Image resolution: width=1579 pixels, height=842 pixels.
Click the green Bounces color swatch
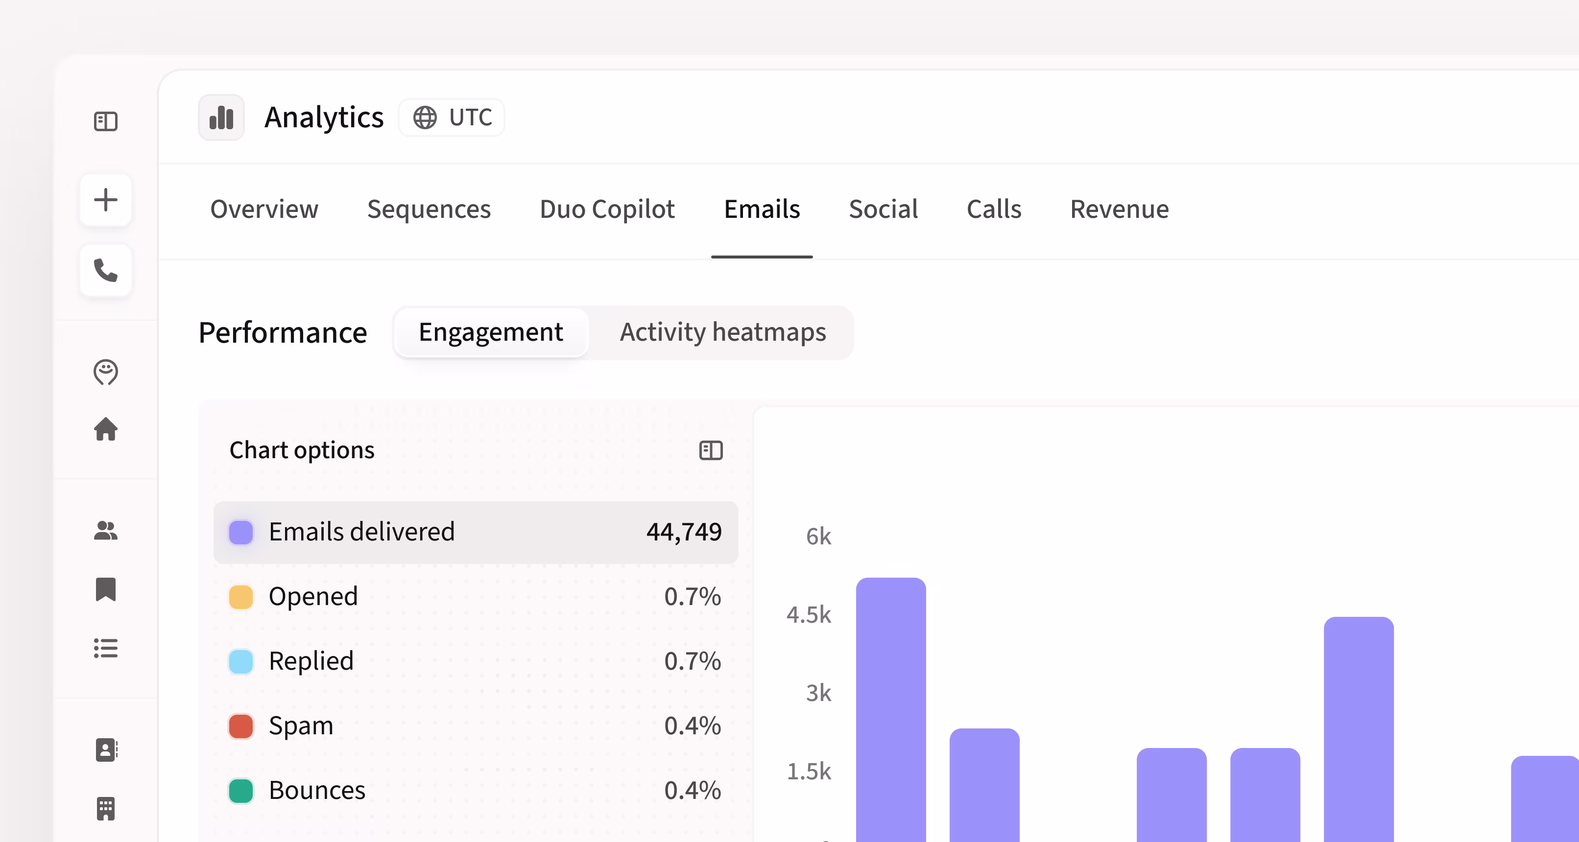[x=241, y=791]
